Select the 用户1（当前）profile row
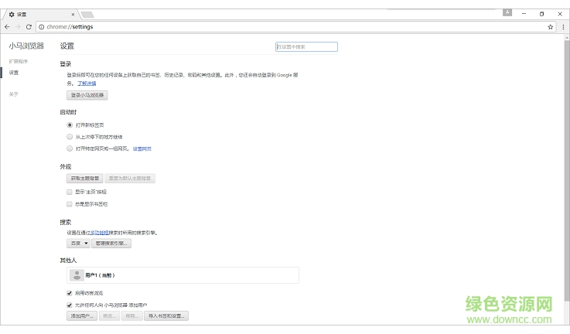The width and height of the screenshot is (570, 334). point(183,275)
